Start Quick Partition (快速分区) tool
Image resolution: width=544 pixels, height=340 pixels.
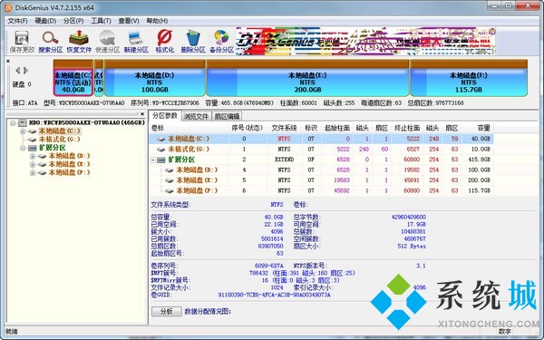click(107, 42)
